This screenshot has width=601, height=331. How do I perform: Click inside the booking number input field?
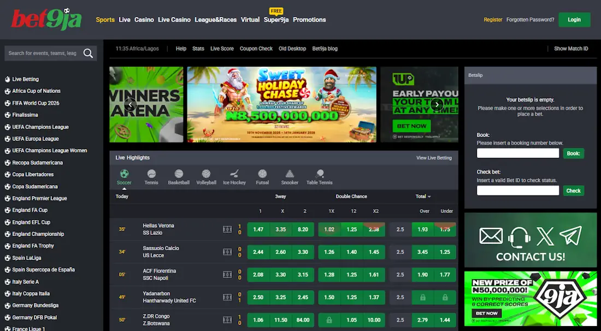tap(517, 153)
